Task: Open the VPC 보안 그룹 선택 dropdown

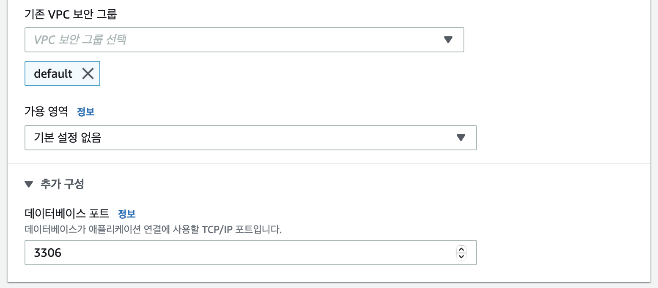Action: pyautogui.click(x=244, y=40)
